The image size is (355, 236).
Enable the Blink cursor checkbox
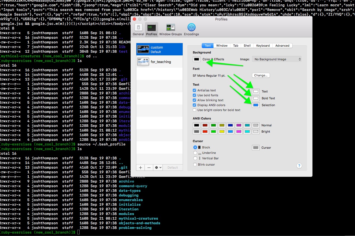point(195,165)
